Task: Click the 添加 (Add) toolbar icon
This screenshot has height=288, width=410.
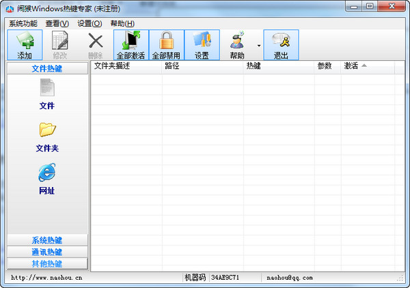Action: 25,44
